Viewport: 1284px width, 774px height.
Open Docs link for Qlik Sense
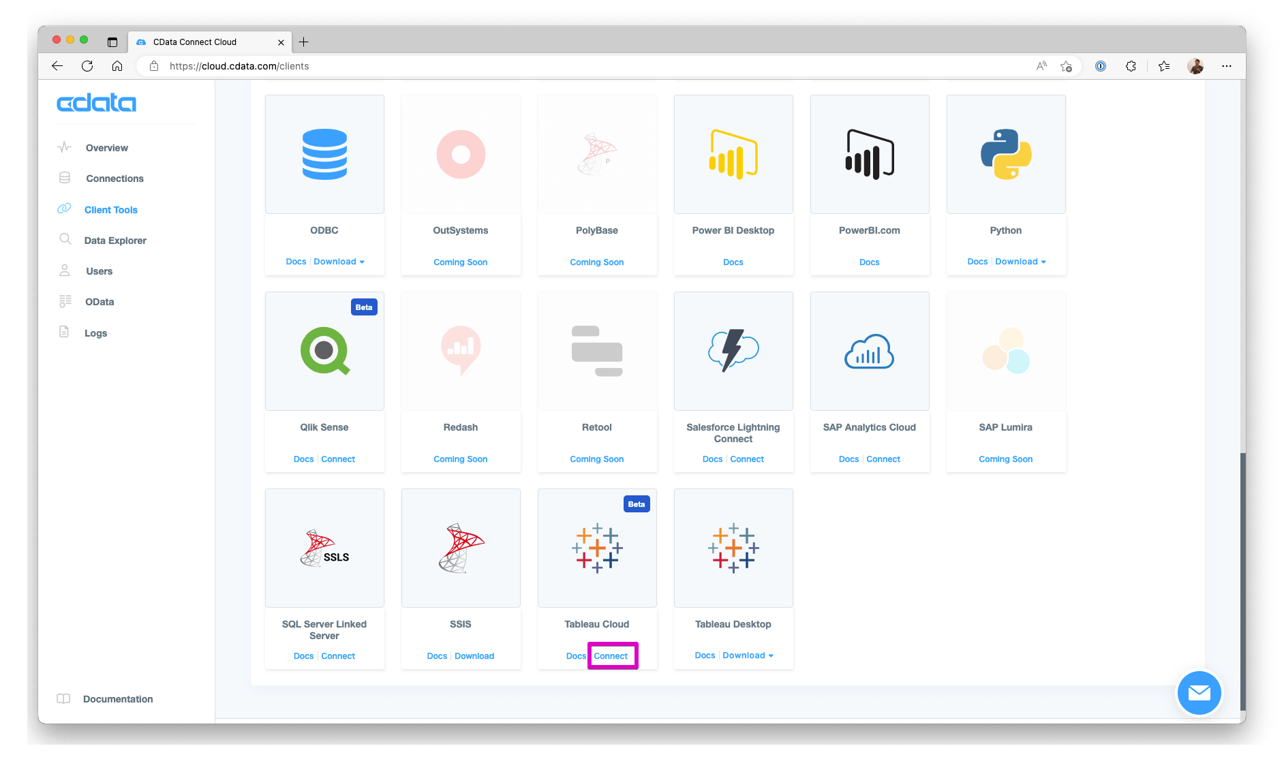click(303, 459)
